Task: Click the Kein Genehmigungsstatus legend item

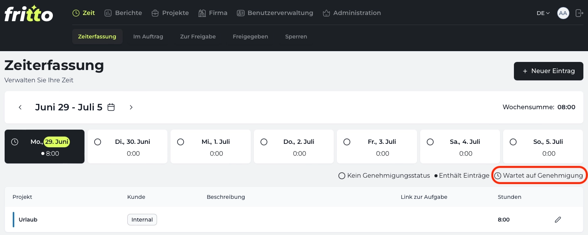Action: [384, 176]
